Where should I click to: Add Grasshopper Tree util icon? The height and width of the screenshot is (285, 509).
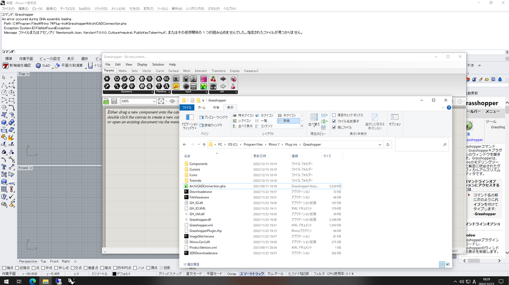click(213, 87)
